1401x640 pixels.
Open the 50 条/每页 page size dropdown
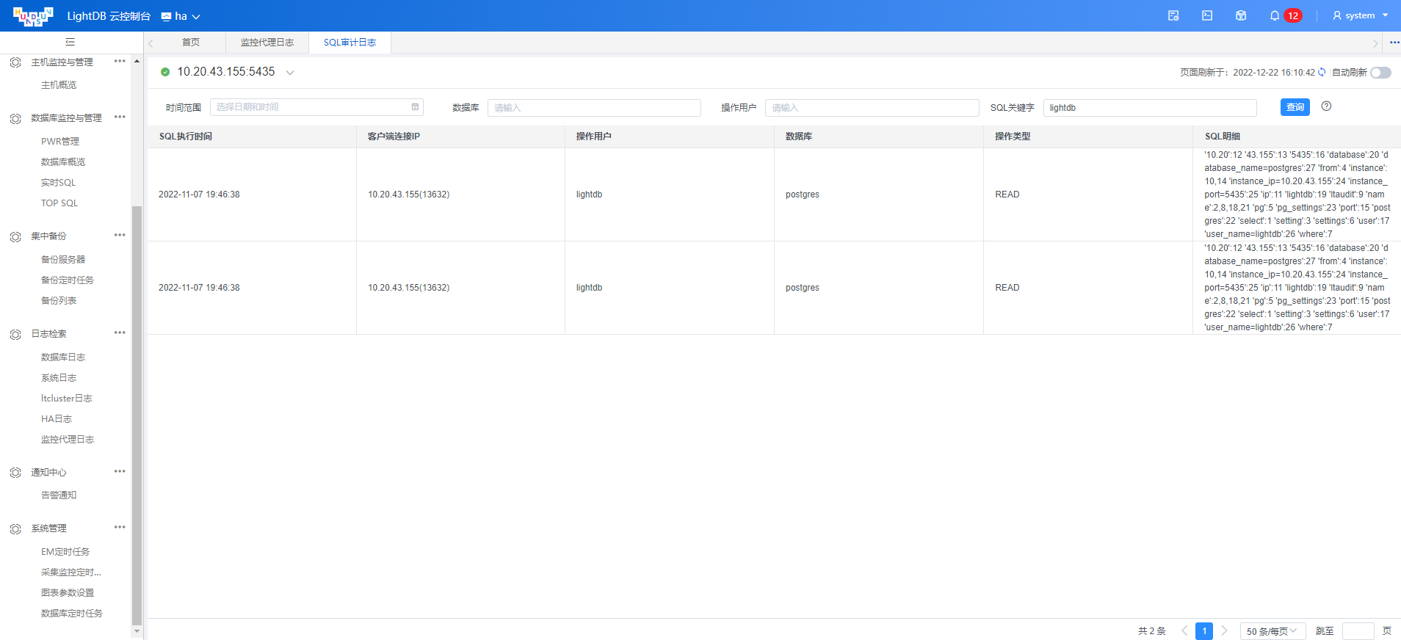(1273, 631)
